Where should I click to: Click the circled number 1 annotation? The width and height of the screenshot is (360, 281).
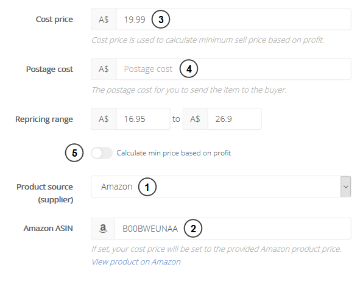tap(147, 187)
